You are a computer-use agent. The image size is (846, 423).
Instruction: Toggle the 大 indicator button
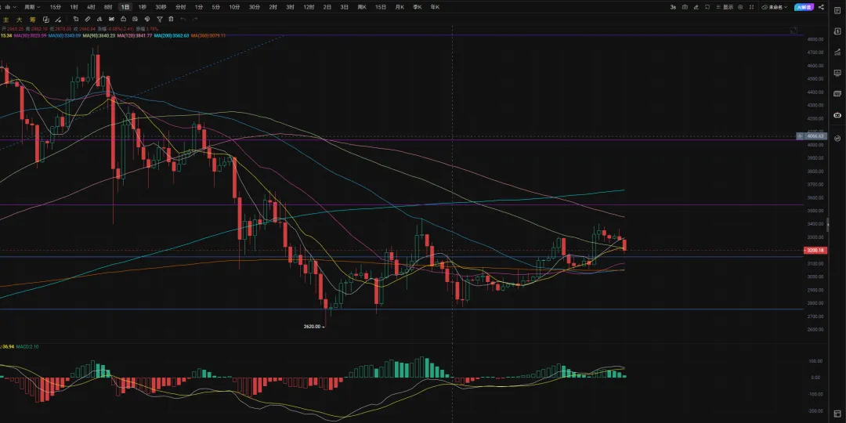pos(19,18)
